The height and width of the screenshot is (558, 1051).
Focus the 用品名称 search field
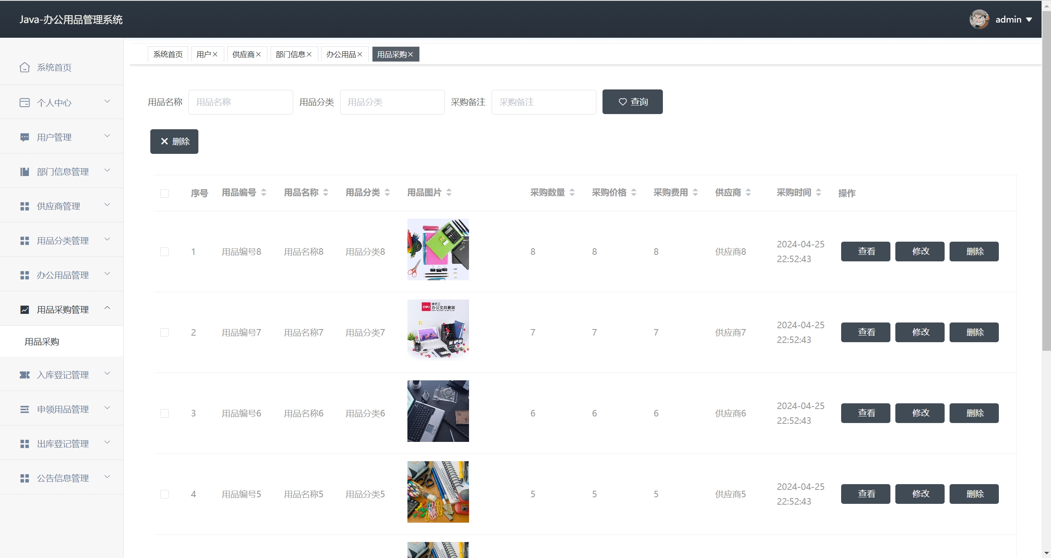[241, 102]
